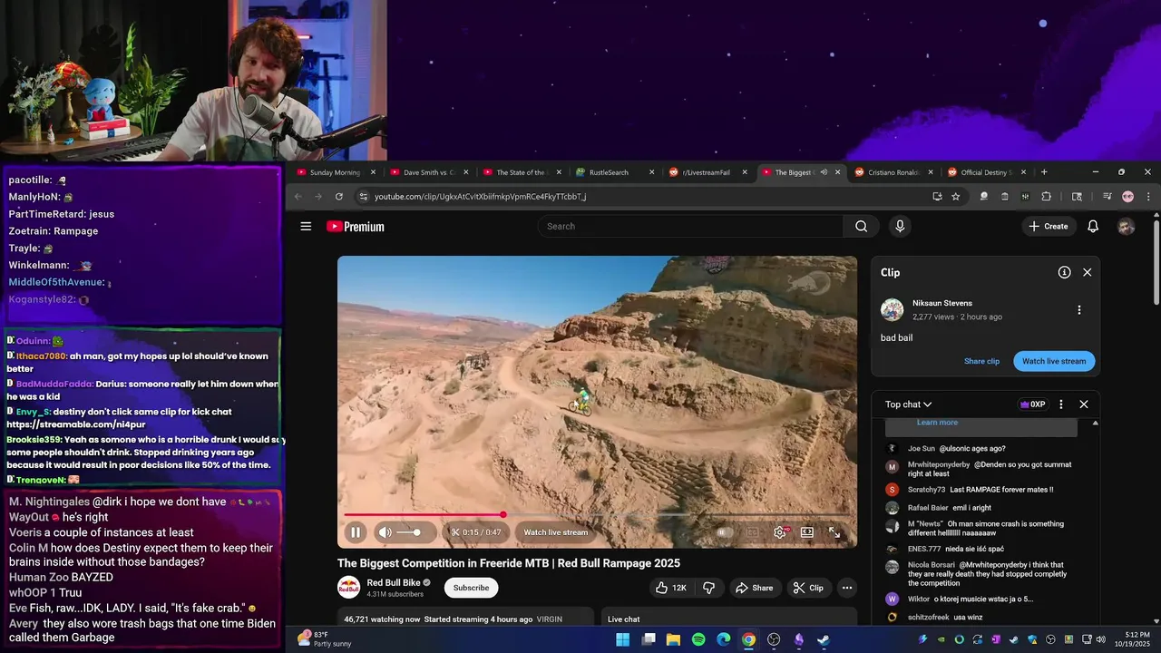The height and width of the screenshot is (653, 1161).
Task: Click Learn more link in chat
Action: click(x=937, y=423)
